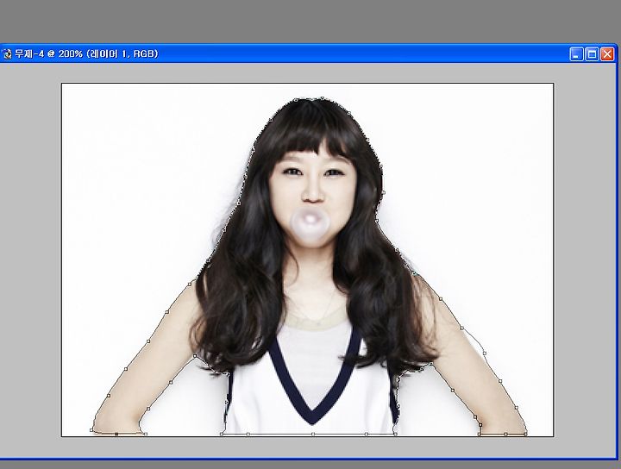Viewport: 621px width, 469px height.
Task: Click the document icon in the title bar
Action: (7, 53)
